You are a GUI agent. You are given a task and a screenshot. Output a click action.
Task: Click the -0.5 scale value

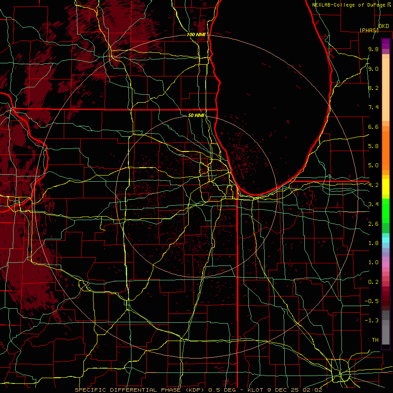(x=372, y=301)
